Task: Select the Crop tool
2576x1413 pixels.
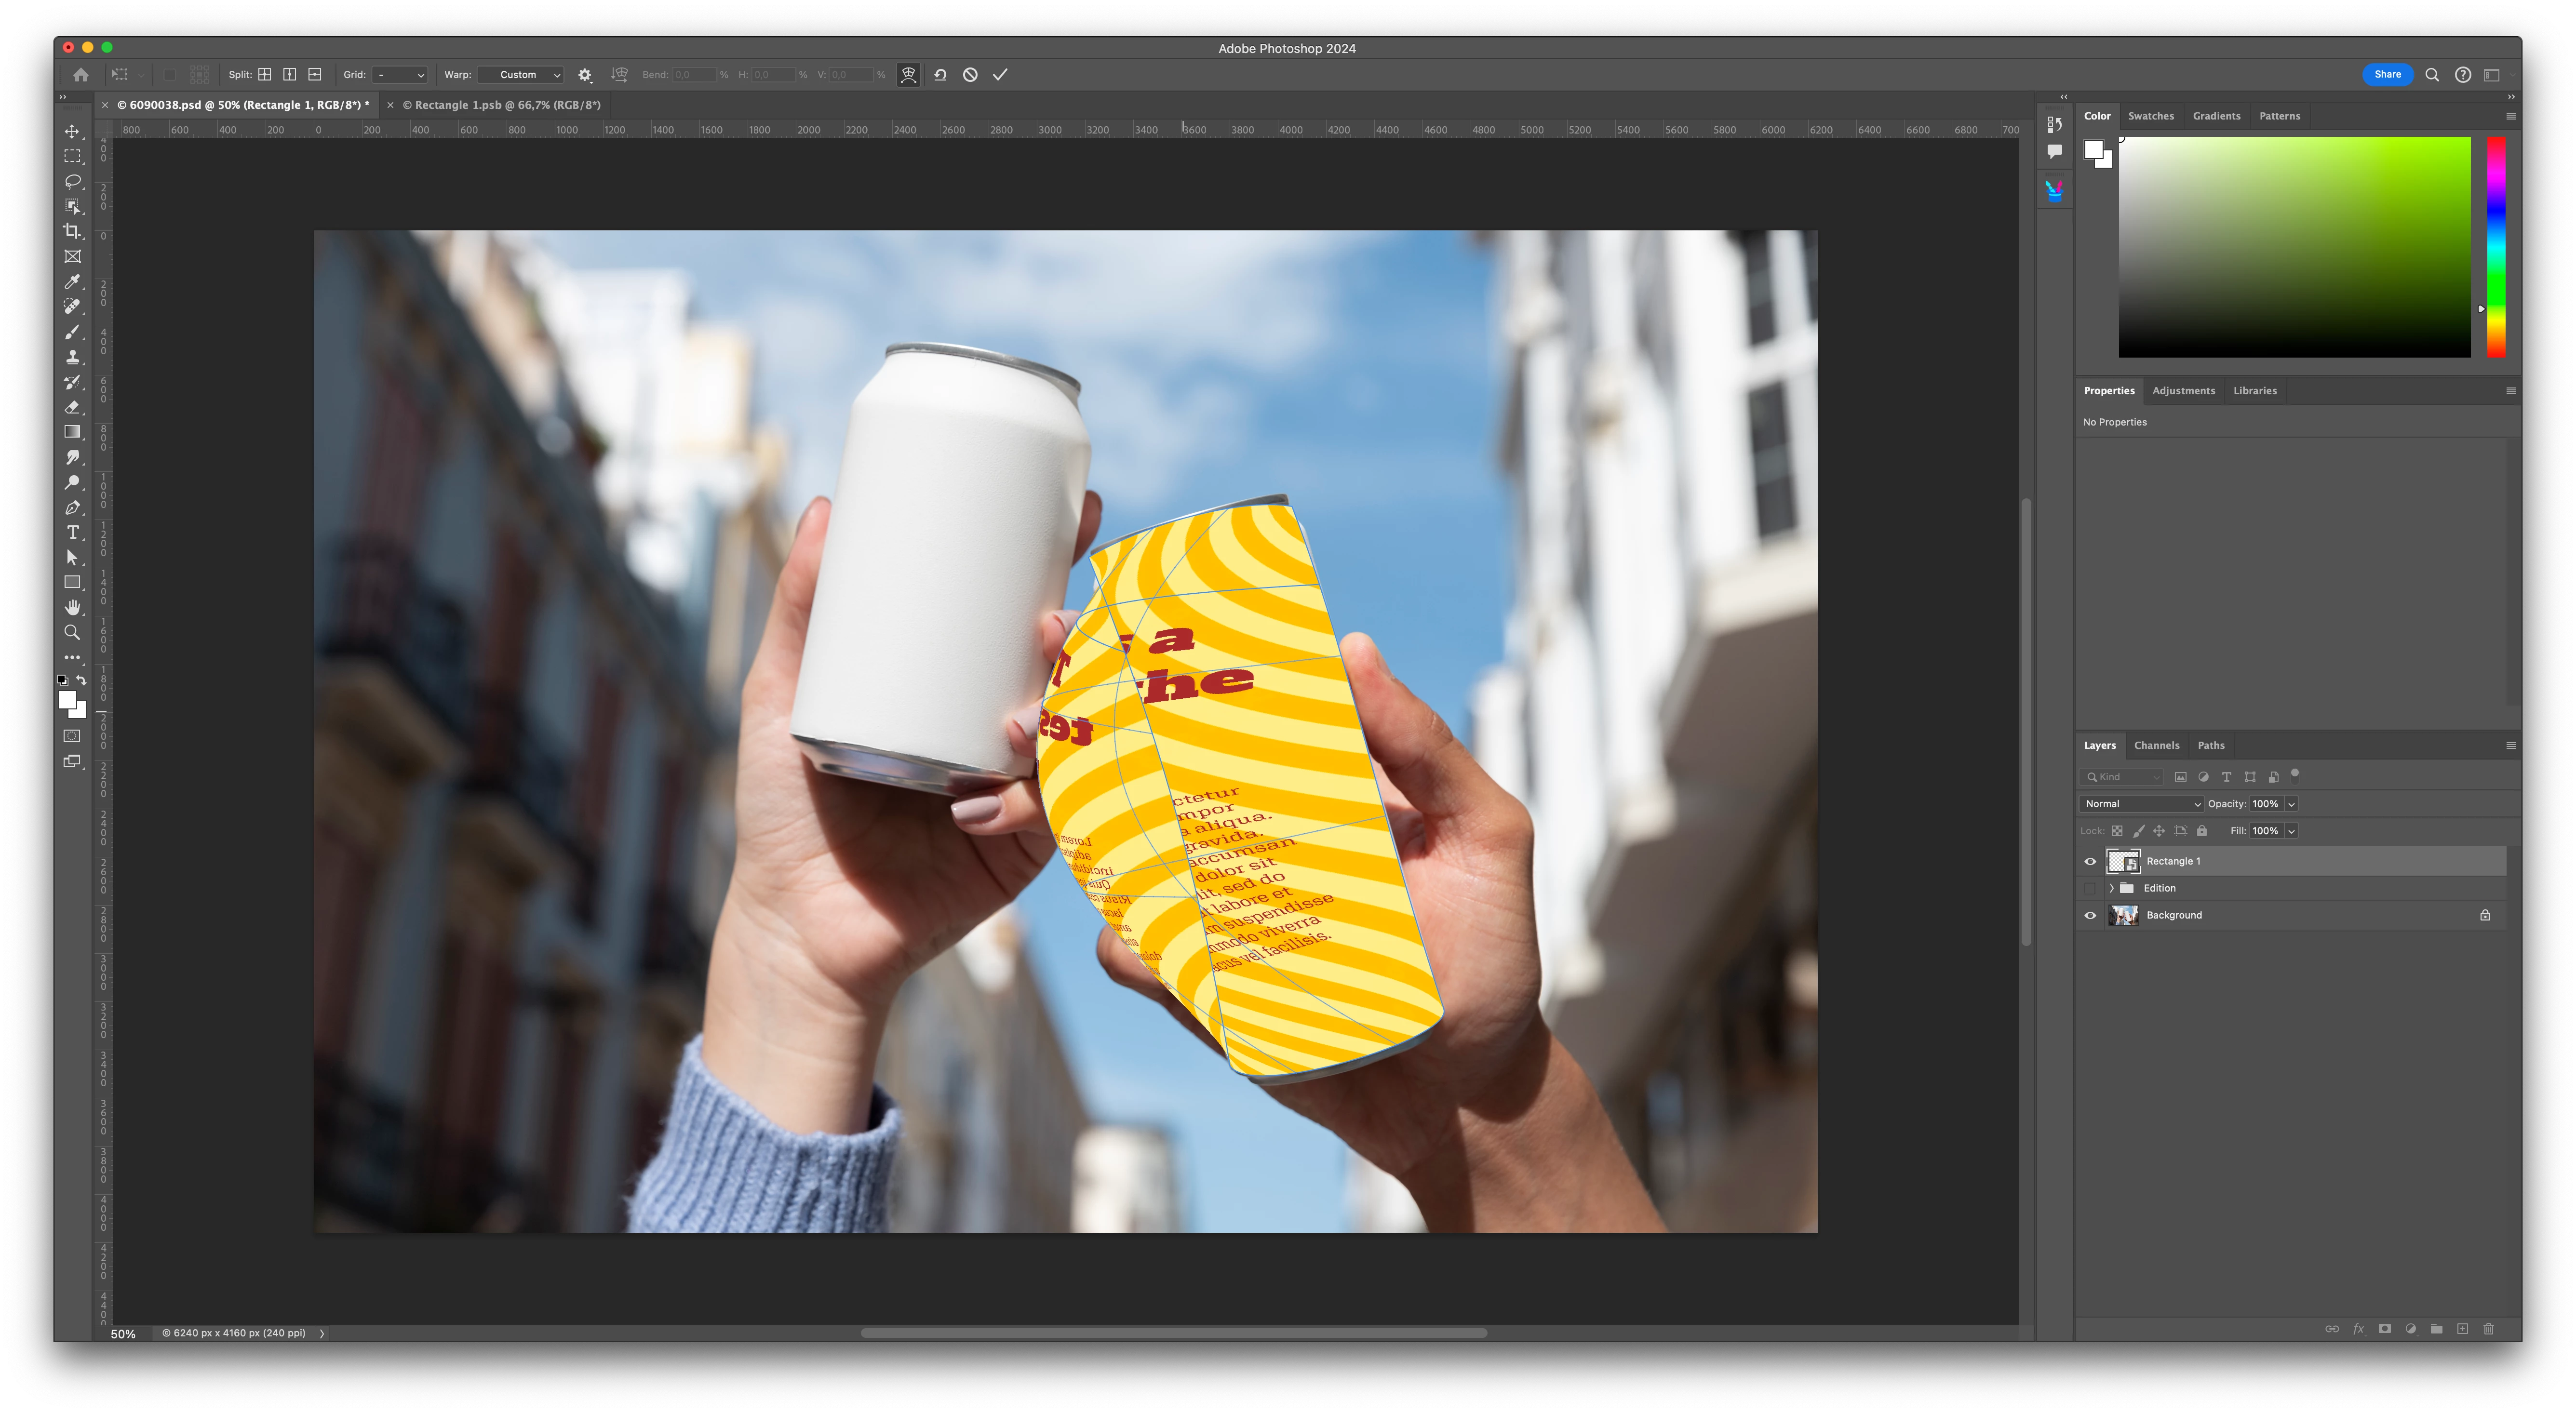Action: (x=72, y=231)
